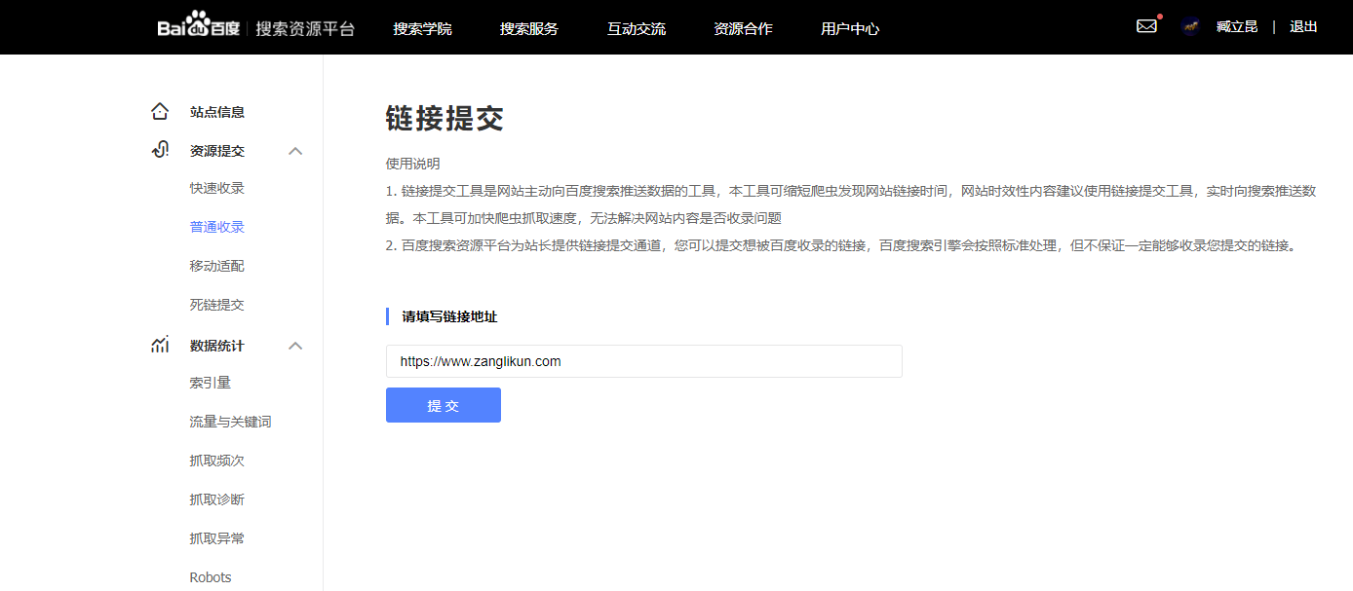Open 死链提交 in the sidebar
The height and width of the screenshot is (591, 1353).
click(216, 305)
